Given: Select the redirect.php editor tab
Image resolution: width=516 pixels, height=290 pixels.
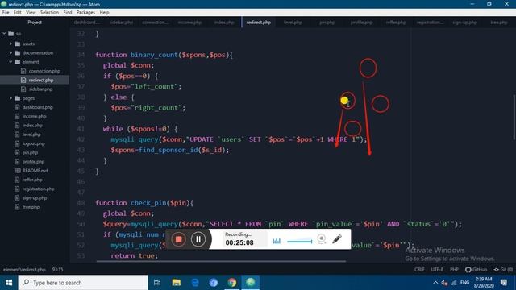Looking at the screenshot, I should (x=259, y=23).
